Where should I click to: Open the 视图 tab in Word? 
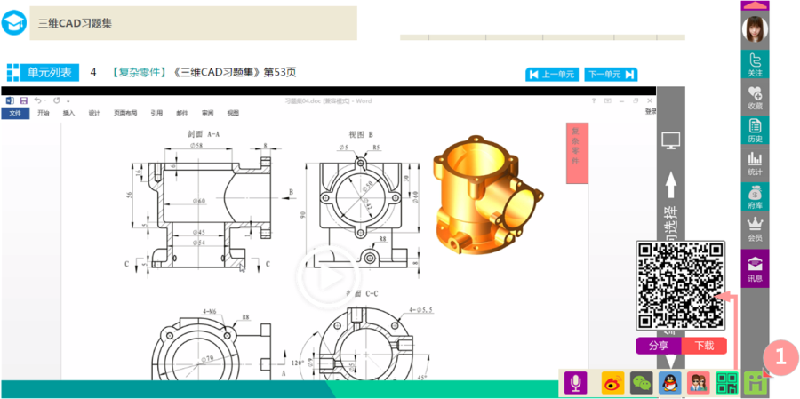[x=233, y=113]
